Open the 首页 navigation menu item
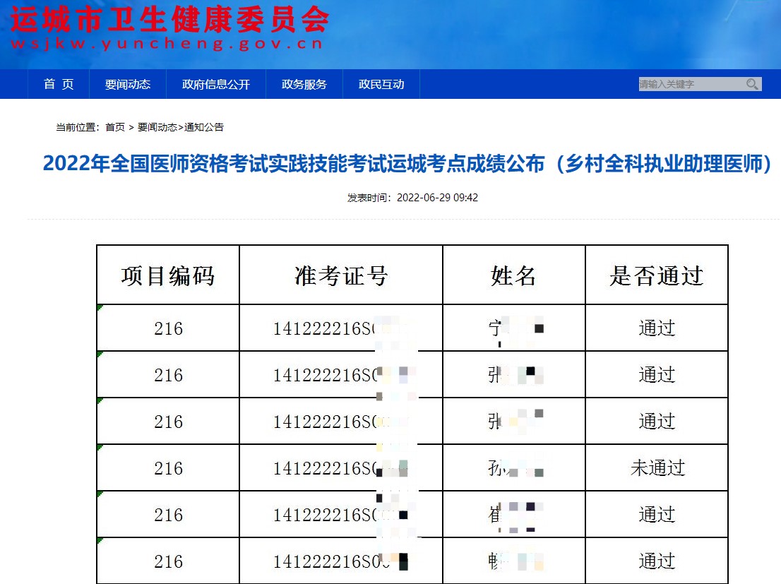This screenshot has height=584, width=781. [x=59, y=84]
